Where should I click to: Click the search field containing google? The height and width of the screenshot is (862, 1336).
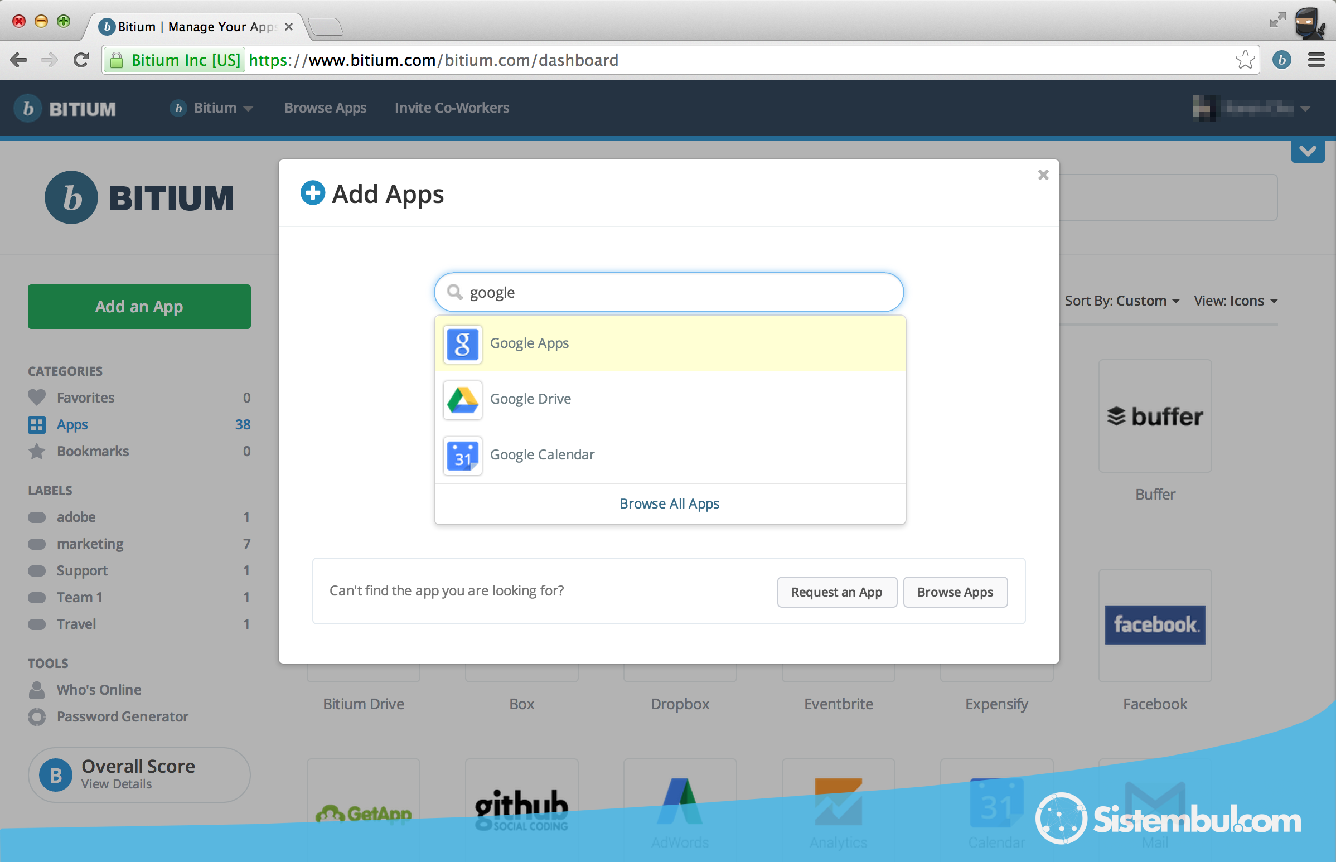pos(669,292)
